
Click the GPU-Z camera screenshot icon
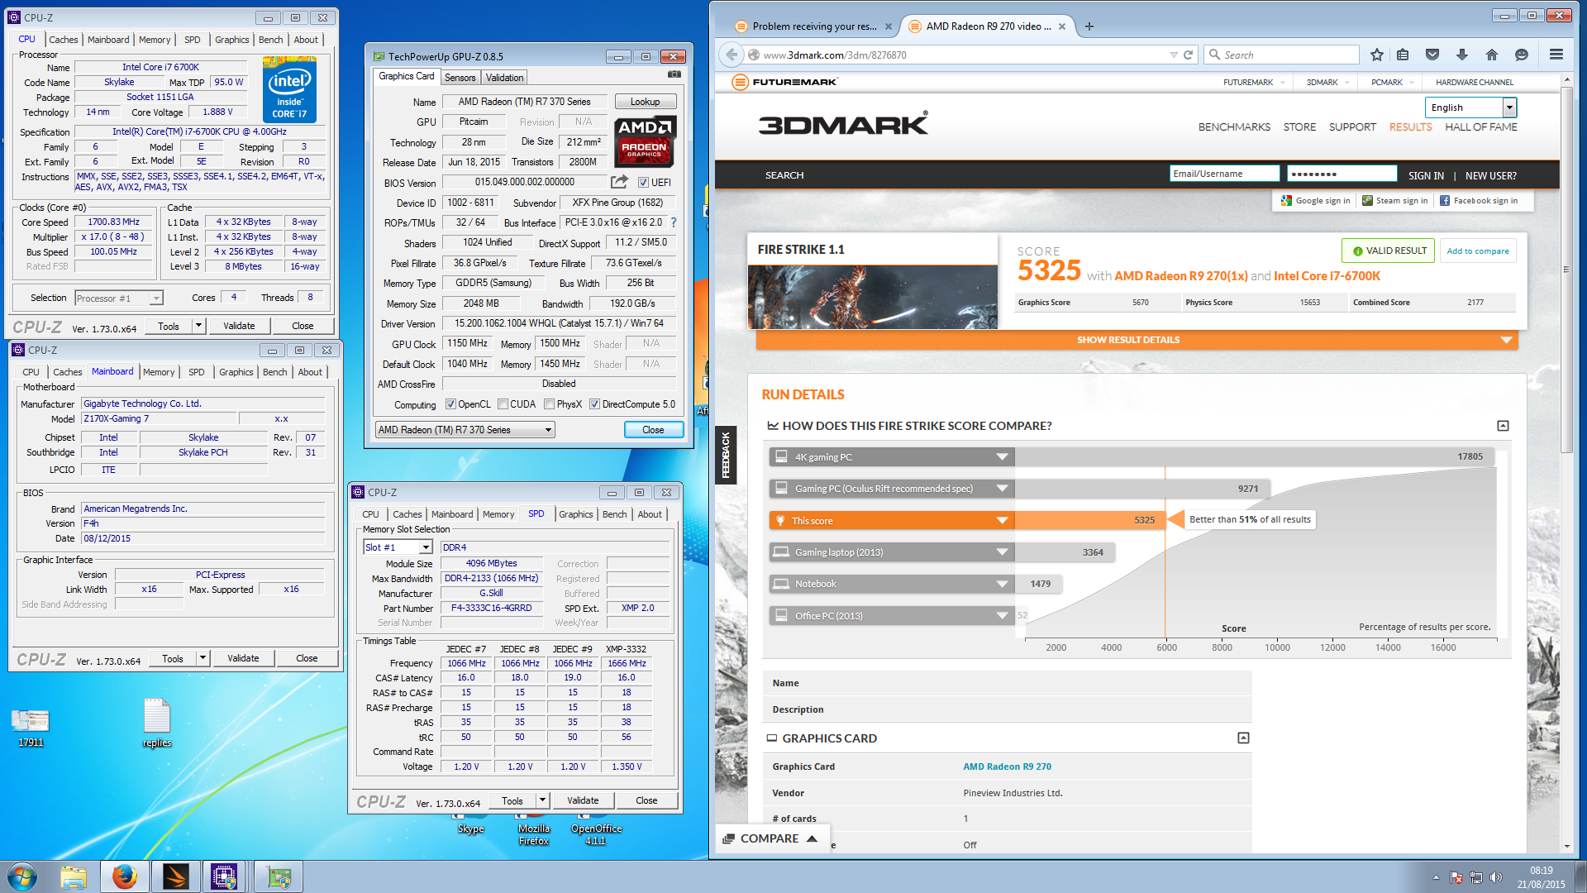pos(674,74)
